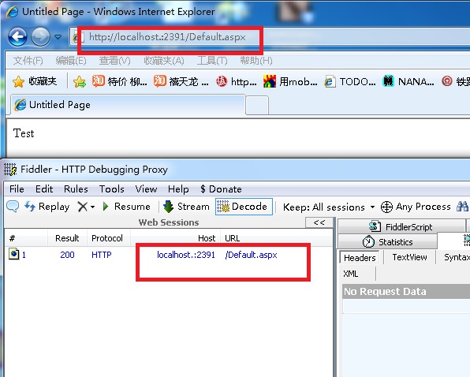Click Fiddler's comment speech bubble icon
The image size is (470, 377).
(13, 207)
